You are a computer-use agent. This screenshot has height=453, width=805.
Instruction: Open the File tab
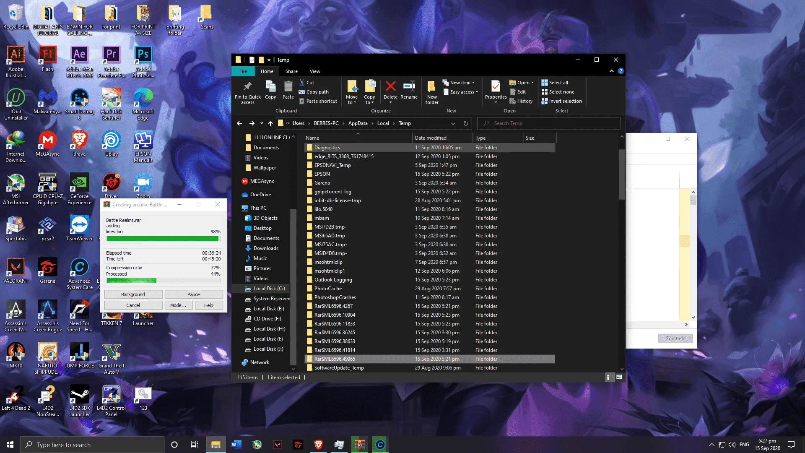pyautogui.click(x=243, y=71)
